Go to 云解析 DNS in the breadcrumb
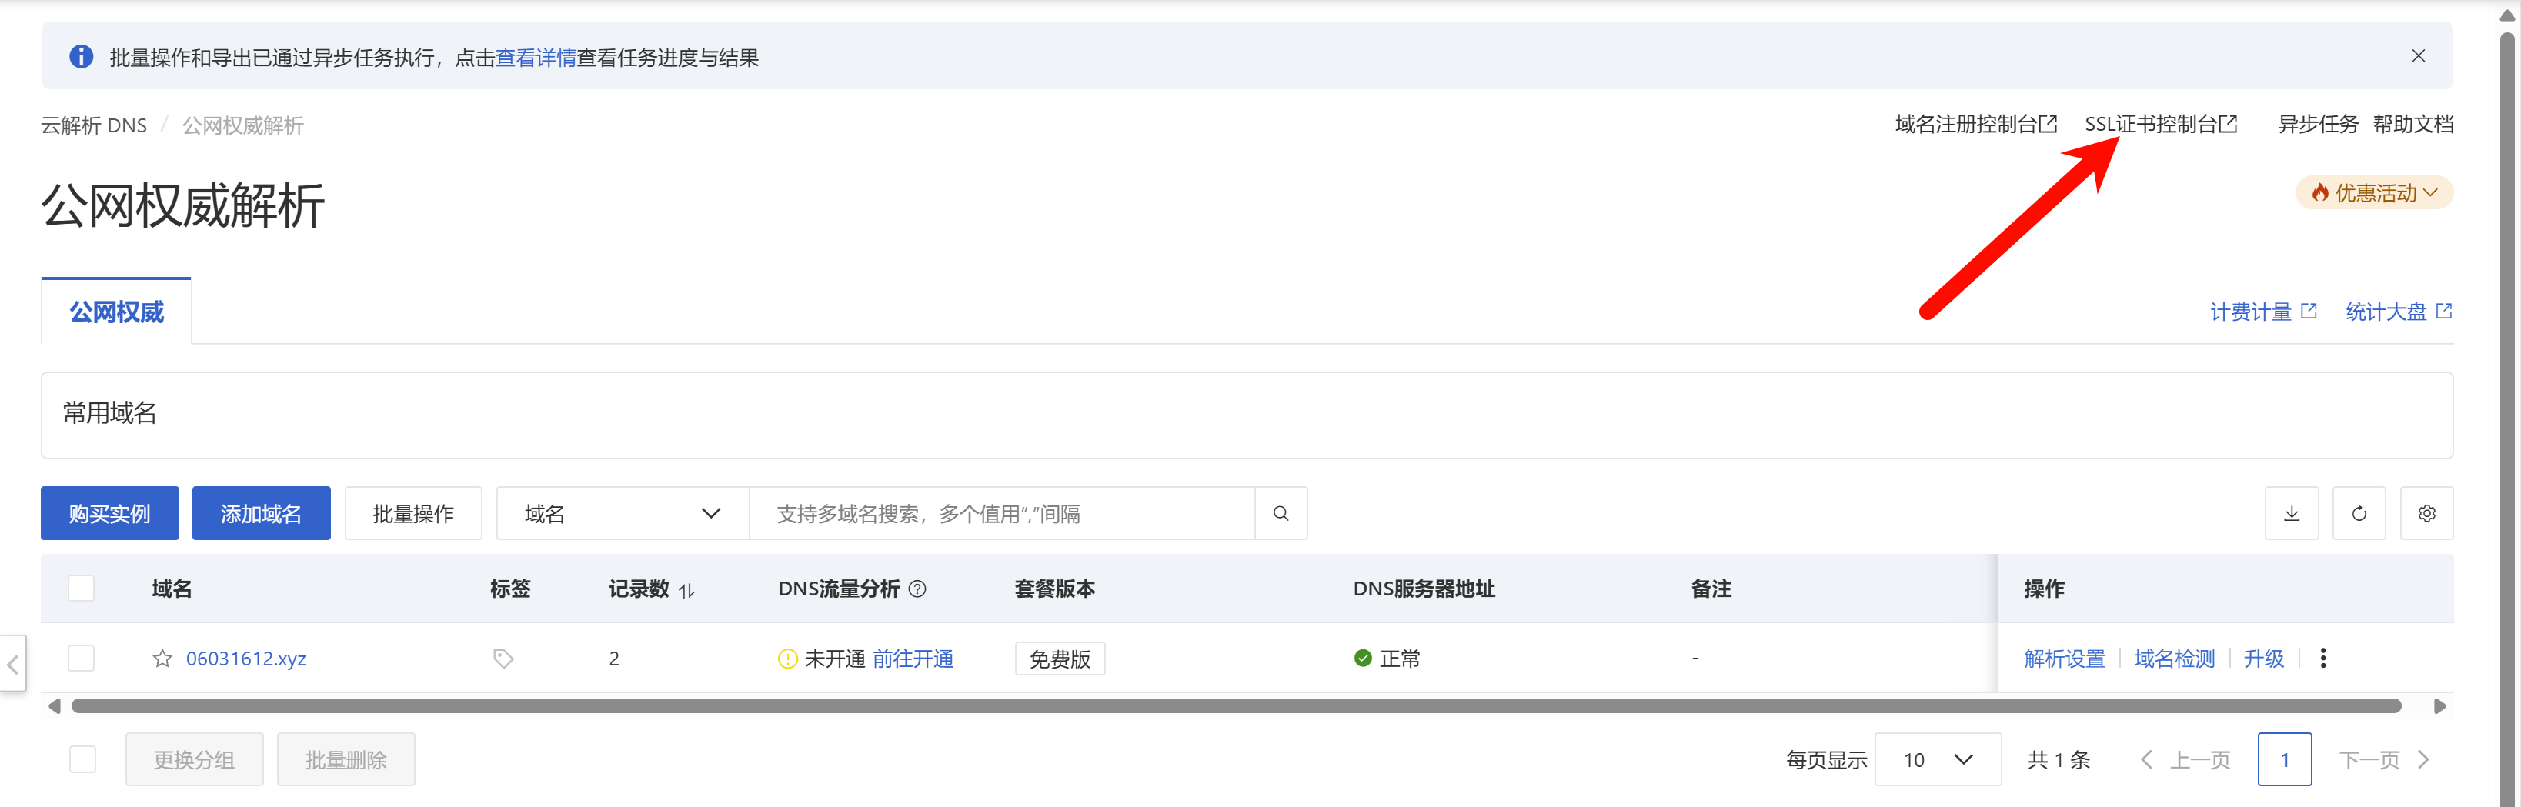 click(x=94, y=125)
